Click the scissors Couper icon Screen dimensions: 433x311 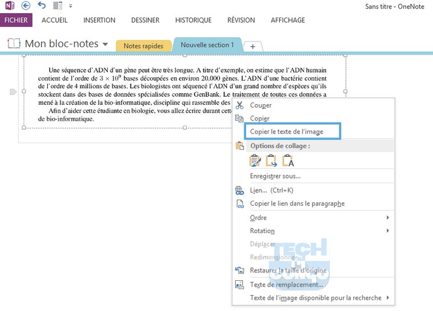[x=239, y=105]
